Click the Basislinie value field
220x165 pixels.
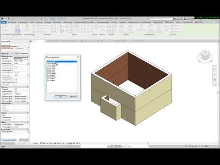click(x=21, y=59)
